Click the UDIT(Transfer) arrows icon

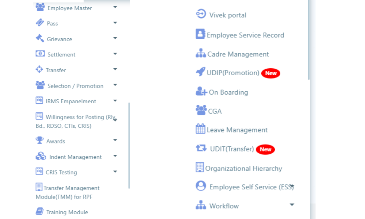click(x=201, y=148)
